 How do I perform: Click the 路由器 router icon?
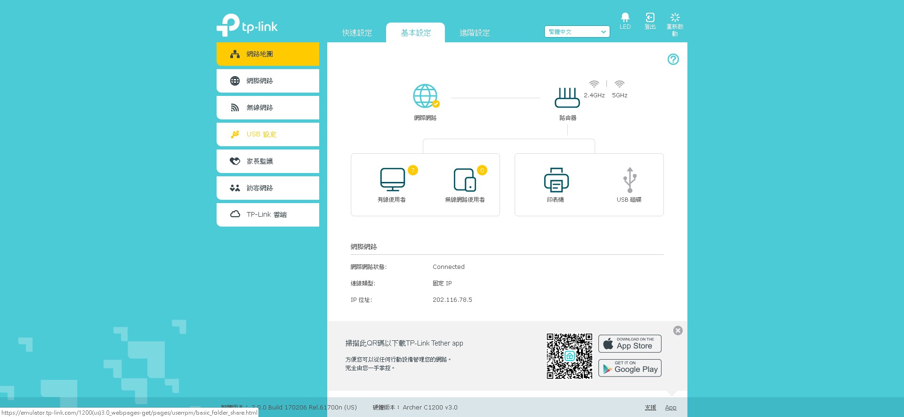(x=567, y=98)
